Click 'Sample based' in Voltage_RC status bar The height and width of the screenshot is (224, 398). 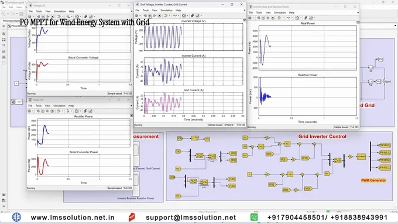[x=115, y=94]
